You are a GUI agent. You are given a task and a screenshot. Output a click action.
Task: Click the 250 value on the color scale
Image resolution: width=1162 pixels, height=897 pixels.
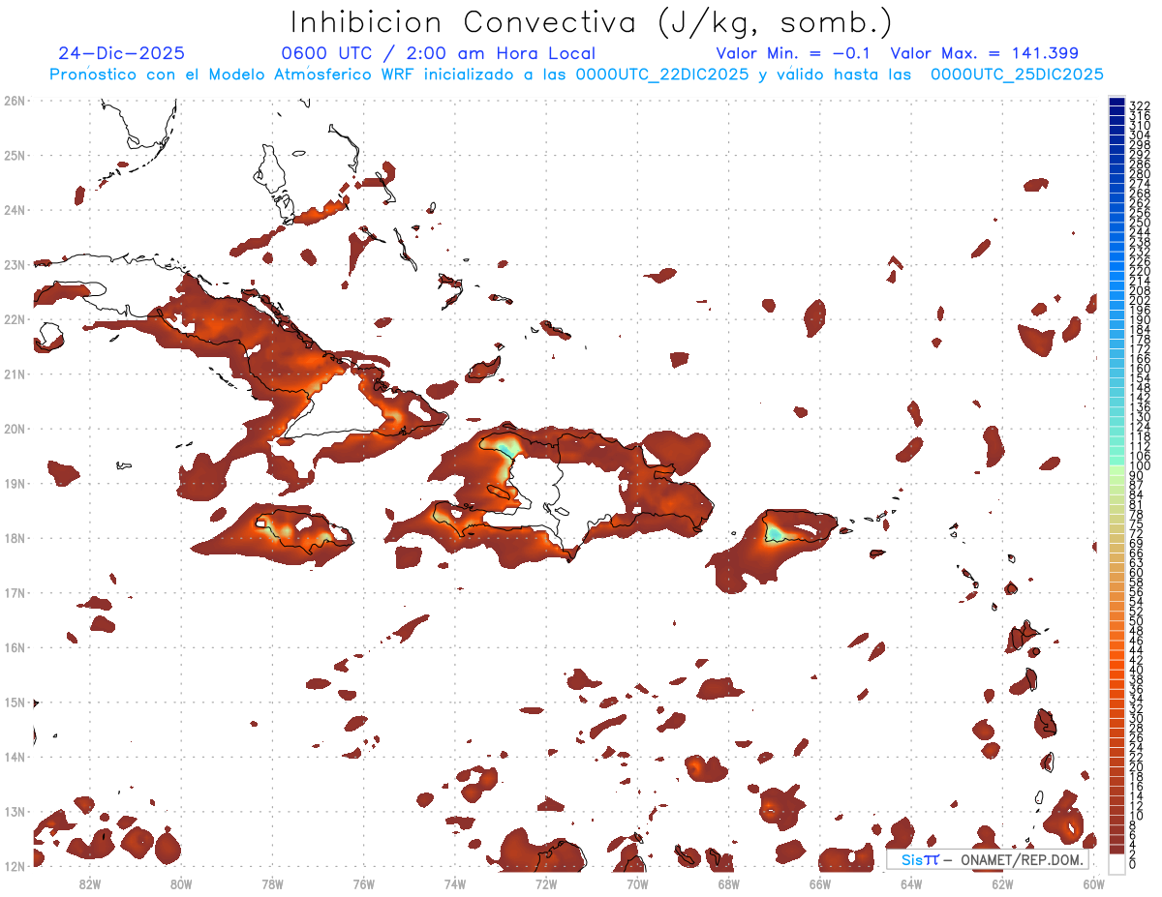pos(1140,223)
